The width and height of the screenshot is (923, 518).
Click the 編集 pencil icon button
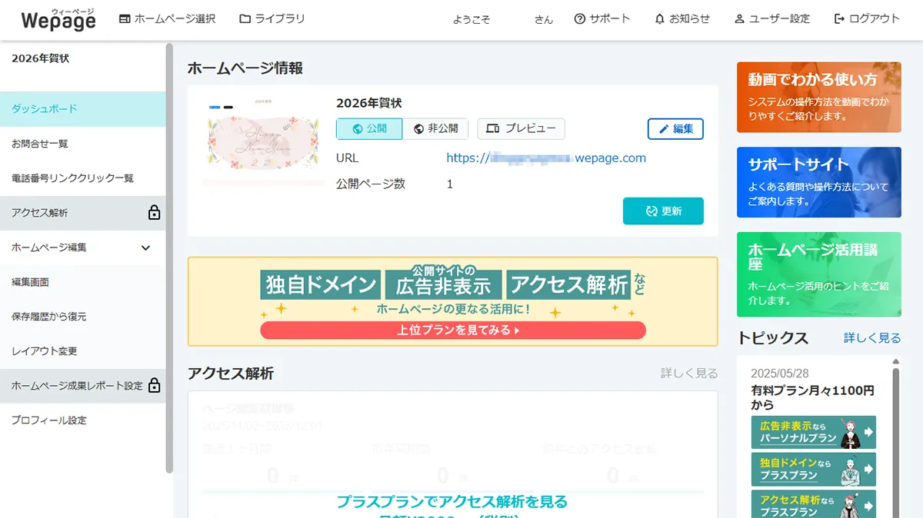(675, 128)
